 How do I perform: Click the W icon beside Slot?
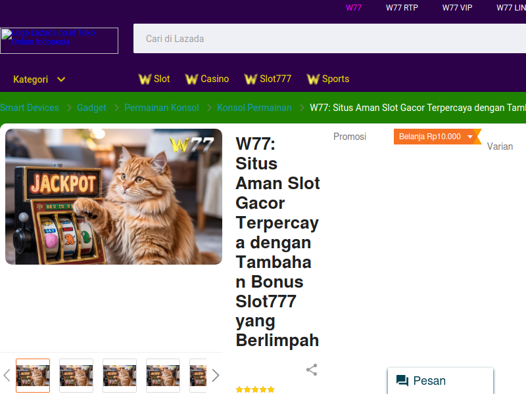coord(145,79)
